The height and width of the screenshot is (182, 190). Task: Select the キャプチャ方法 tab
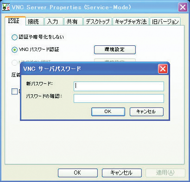[131, 21]
